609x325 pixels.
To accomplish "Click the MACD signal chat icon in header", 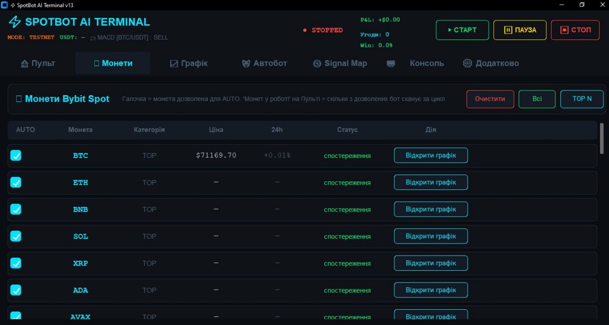I will [x=93, y=38].
